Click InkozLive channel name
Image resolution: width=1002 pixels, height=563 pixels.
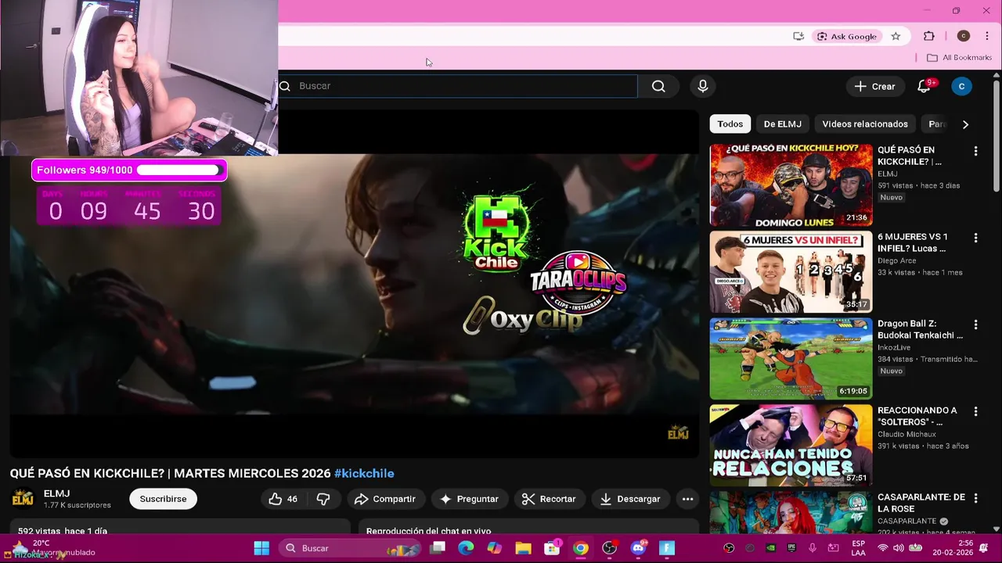[x=896, y=347]
